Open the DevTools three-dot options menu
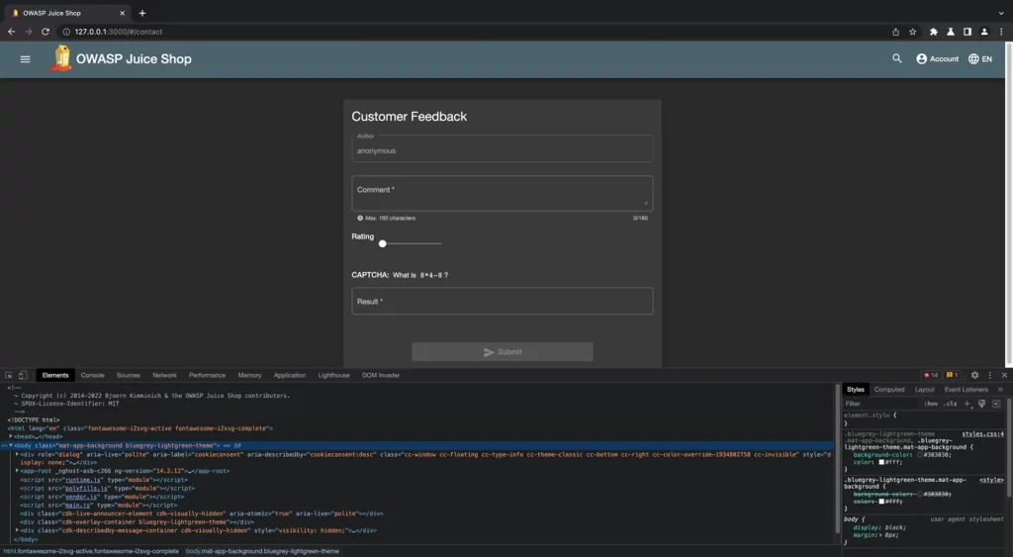The height and width of the screenshot is (557, 1013). [989, 375]
